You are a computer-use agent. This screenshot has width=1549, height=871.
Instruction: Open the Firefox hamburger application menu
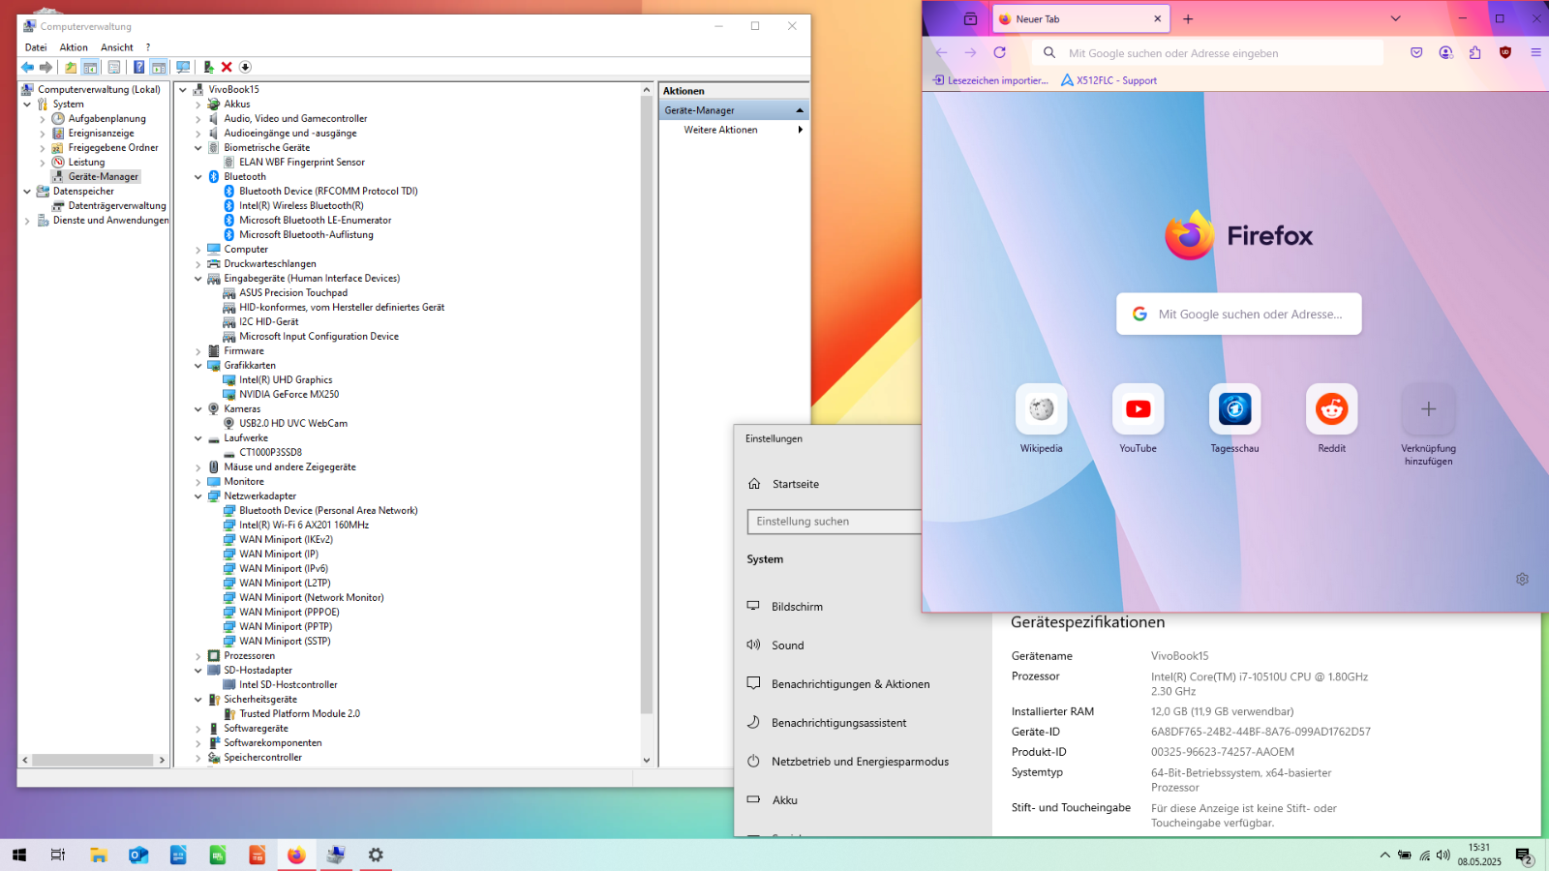point(1535,52)
